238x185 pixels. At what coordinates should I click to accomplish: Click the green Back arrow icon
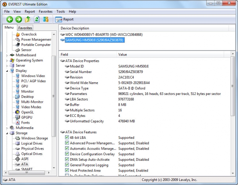click(x=10, y=19)
